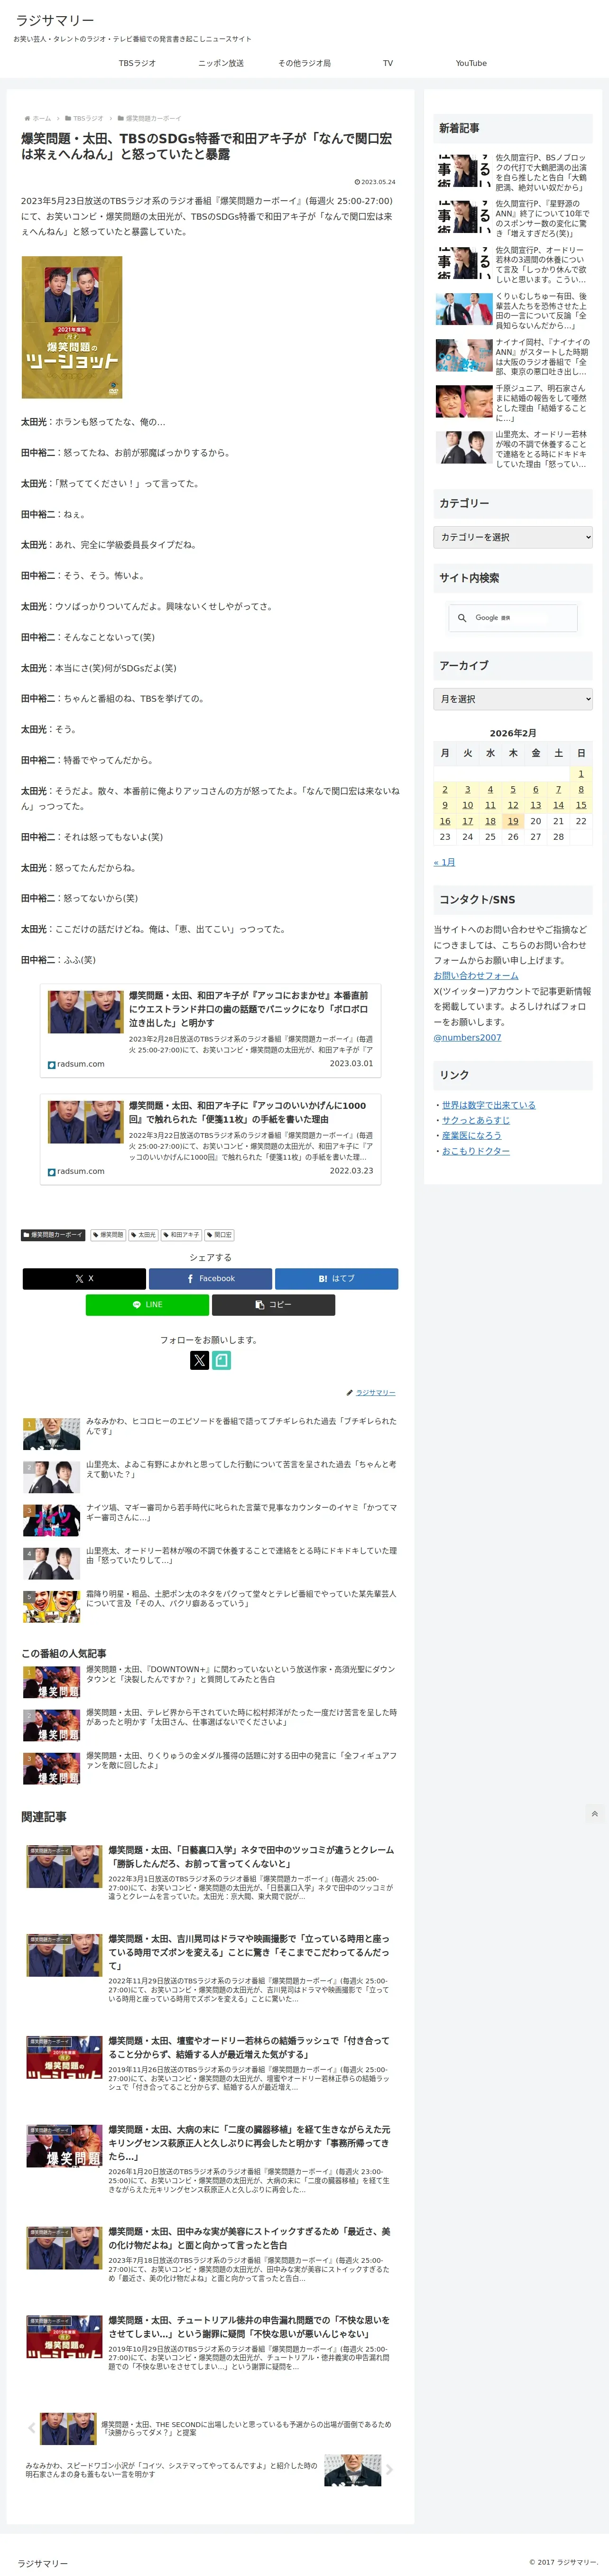609x2576 pixels.
Task: Open the sidebar article 星野源のANN終了
Action: (x=514, y=218)
